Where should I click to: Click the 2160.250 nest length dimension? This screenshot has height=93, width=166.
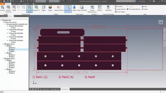(x=80, y=73)
